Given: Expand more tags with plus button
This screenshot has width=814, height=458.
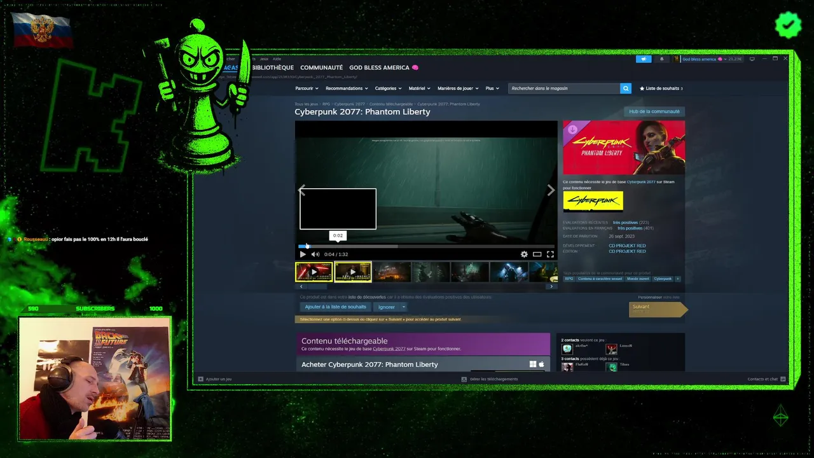Looking at the screenshot, I should tap(677, 279).
